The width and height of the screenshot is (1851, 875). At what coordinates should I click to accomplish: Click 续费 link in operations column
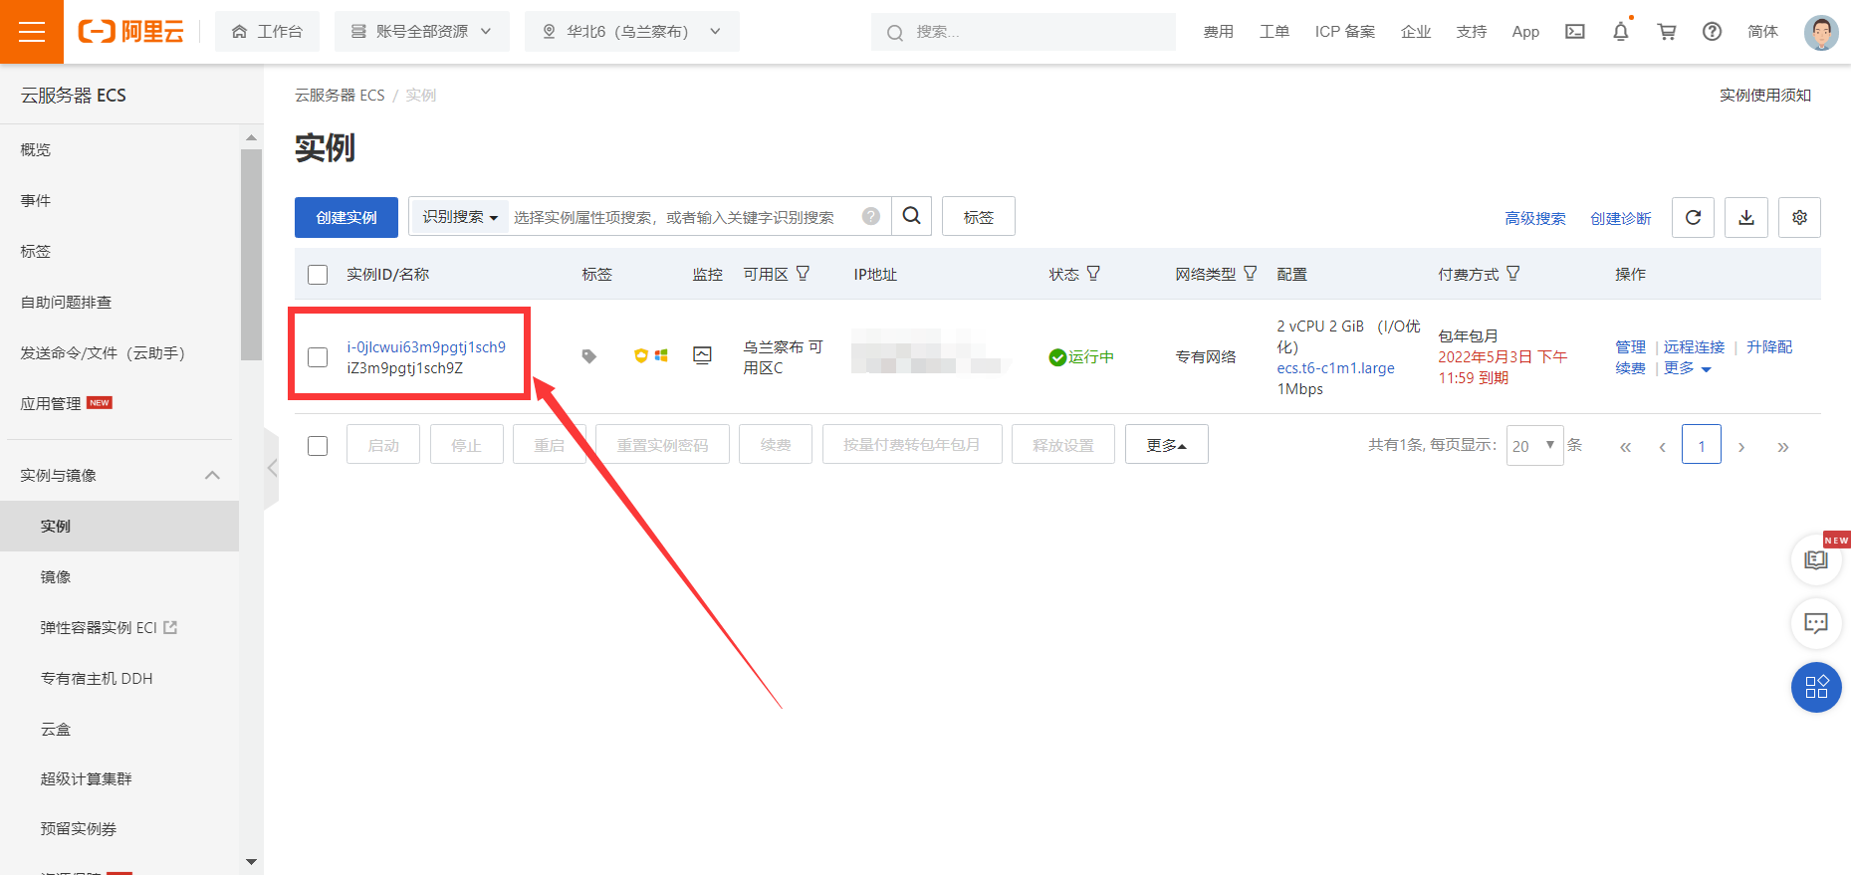1630,368
